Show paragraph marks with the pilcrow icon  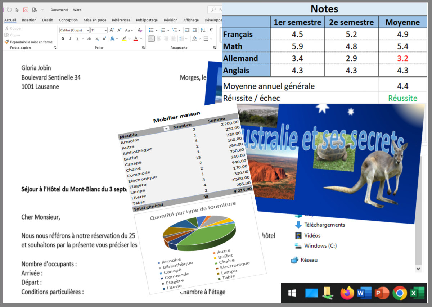point(211,30)
